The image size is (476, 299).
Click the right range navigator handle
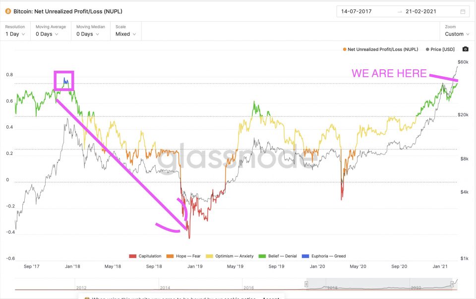click(x=452, y=284)
